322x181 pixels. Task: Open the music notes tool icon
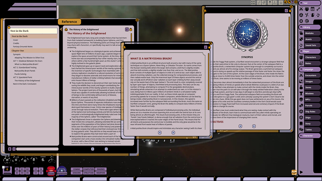pyautogui.click(x=318, y=15)
